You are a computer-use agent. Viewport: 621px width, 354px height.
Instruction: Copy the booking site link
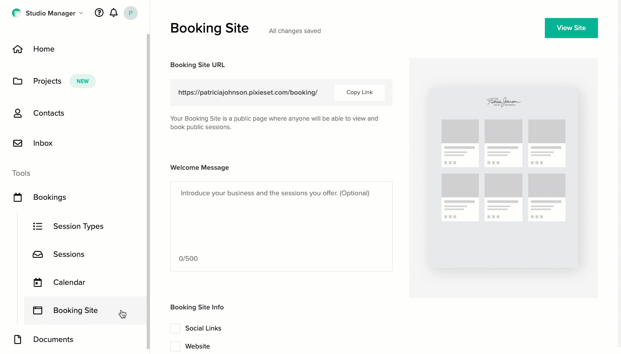(359, 92)
